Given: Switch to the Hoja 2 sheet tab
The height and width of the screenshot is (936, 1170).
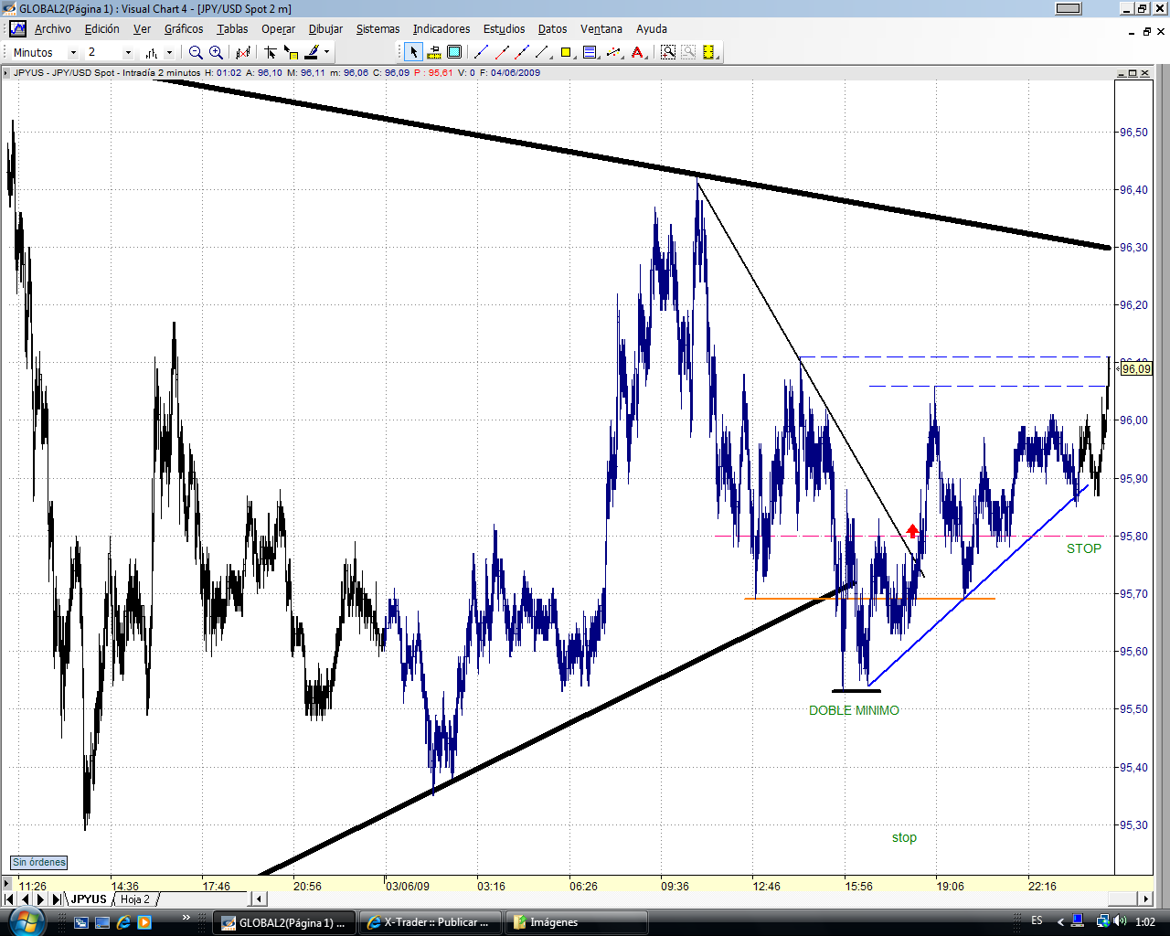Looking at the screenshot, I should point(134,899).
